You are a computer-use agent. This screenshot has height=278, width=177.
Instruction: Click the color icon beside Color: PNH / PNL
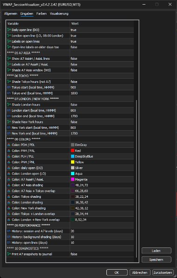click(x=9, y=162)
